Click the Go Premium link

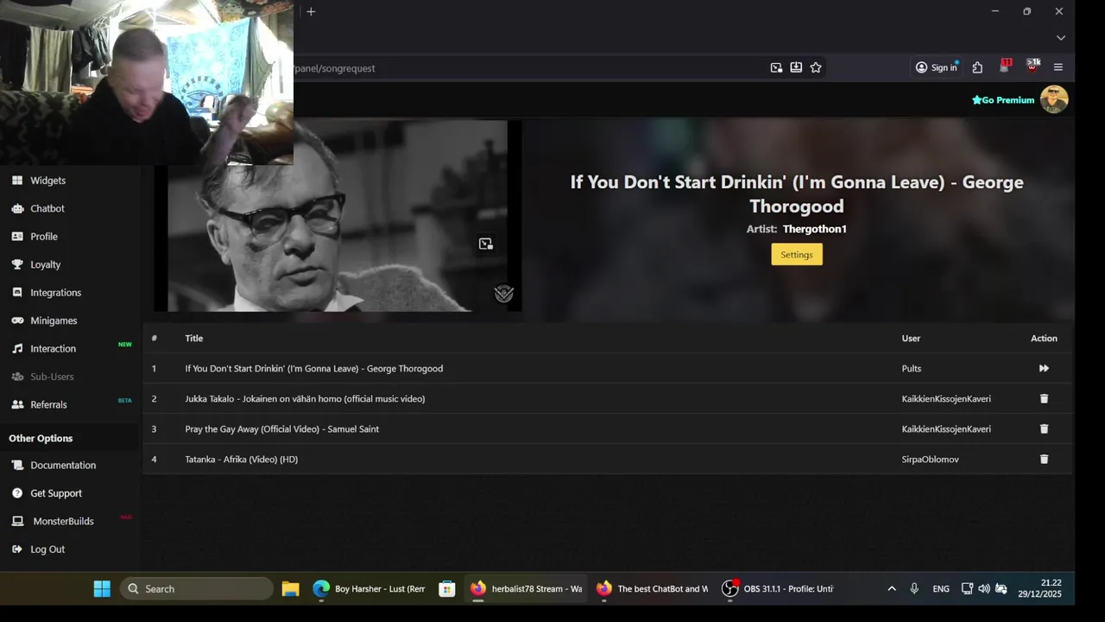[1003, 100]
